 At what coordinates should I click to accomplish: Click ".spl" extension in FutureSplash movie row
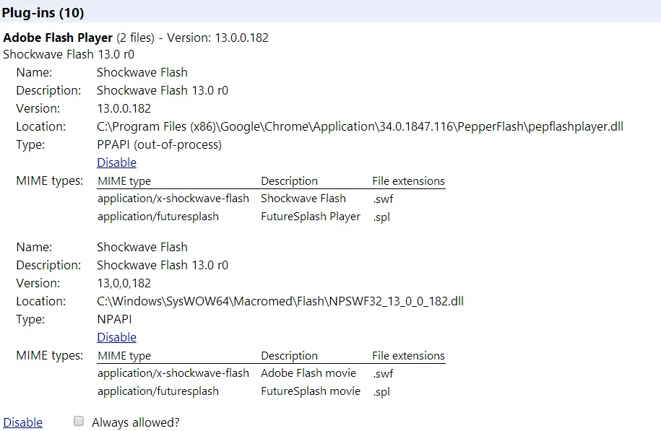click(x=381, y=392)
